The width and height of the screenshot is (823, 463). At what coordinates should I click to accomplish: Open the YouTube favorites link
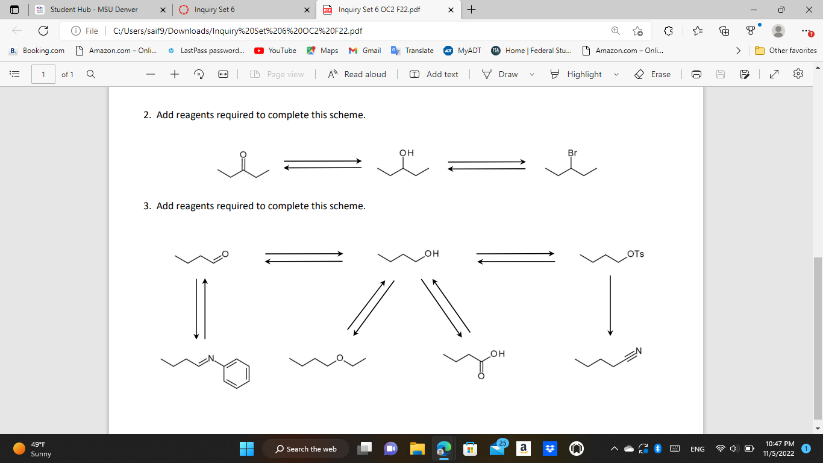tap(275, 51)
